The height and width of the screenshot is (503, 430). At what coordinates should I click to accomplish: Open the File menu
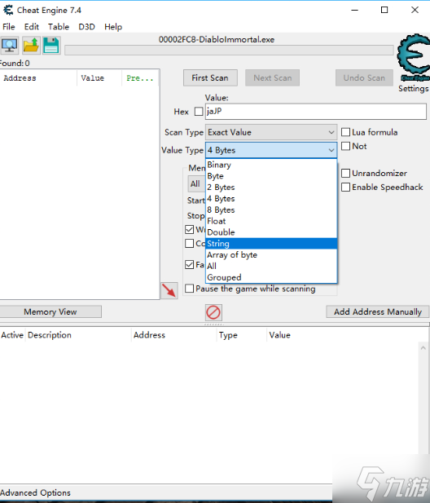[x=9, y=27]
